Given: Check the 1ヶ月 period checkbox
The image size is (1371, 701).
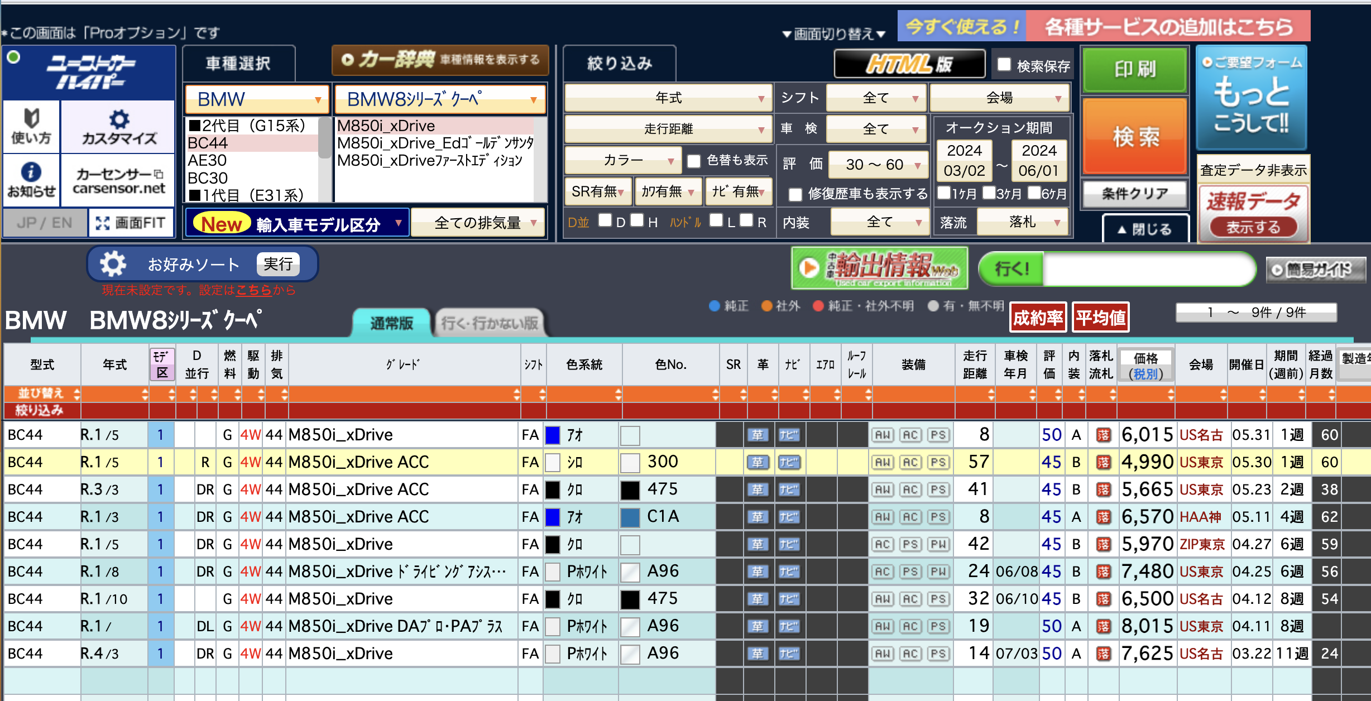Looking at the screenshot, I should pos(943,193).
